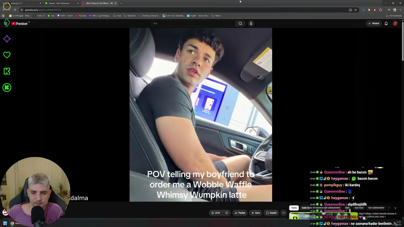Mute the YouTube tab audio icon
This screenshot has height=227, width=404.
[111, 3]
